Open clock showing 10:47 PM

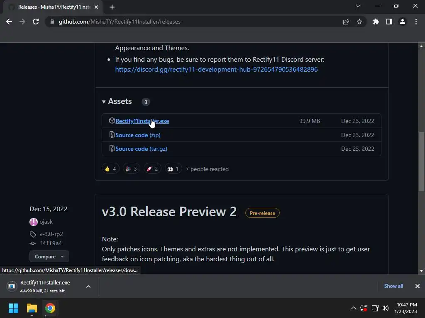point(405,308)
